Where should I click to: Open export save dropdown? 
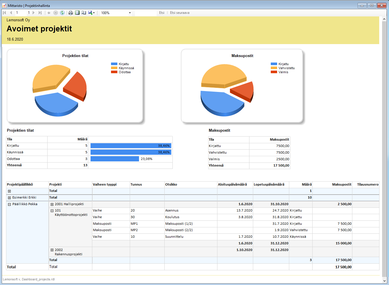[x=91, y=13]
